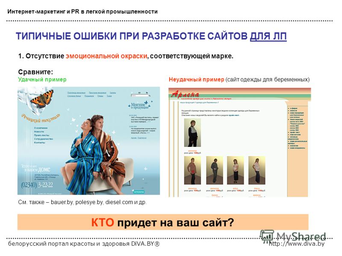The image size is (342, 256).
Task: Open the dark suit model photo in the bottom row
Action: pos(215,170)
